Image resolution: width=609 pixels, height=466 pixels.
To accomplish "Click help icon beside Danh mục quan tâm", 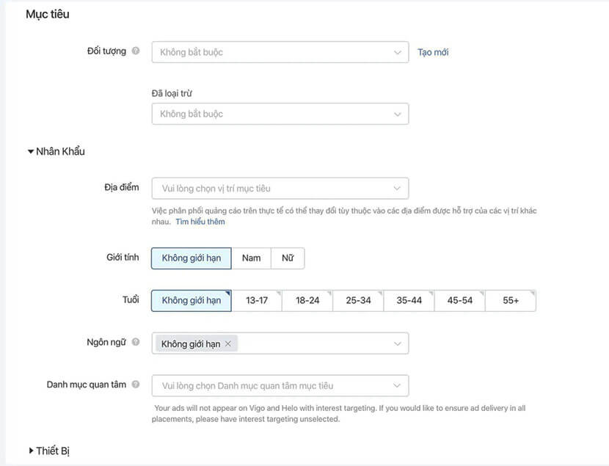I will (136, 385).
